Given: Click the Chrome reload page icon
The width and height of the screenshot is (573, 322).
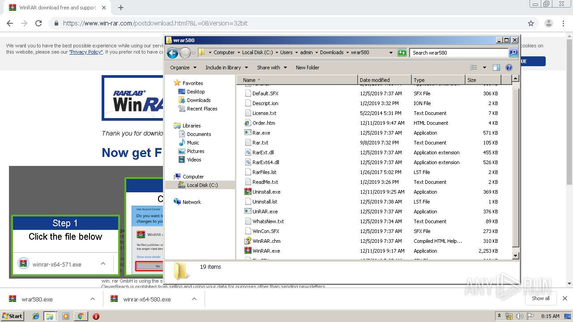Looking at the screenshot, I should (x=38, y=23).
